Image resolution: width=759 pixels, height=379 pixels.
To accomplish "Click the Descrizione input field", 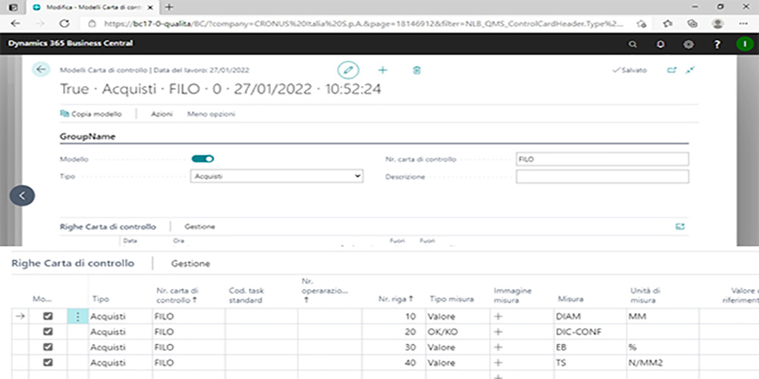I will coord(602,177).
